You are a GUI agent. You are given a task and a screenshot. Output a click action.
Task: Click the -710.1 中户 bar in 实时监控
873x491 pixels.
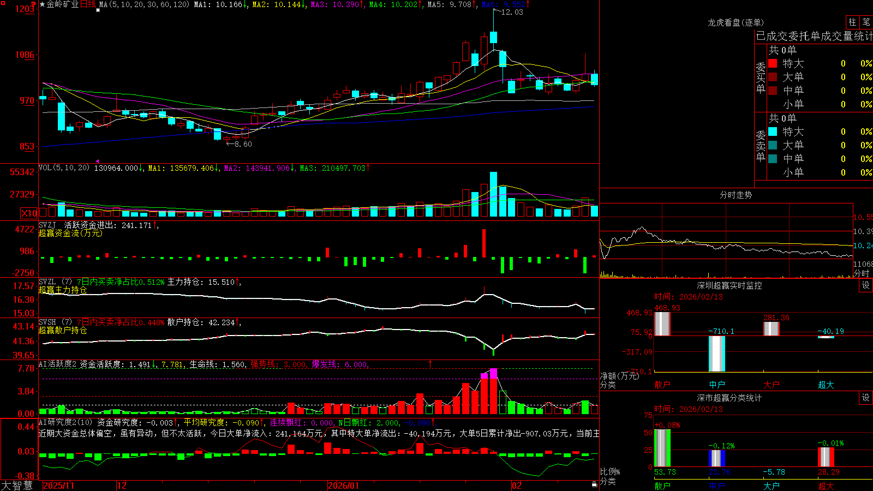(716, 354)
